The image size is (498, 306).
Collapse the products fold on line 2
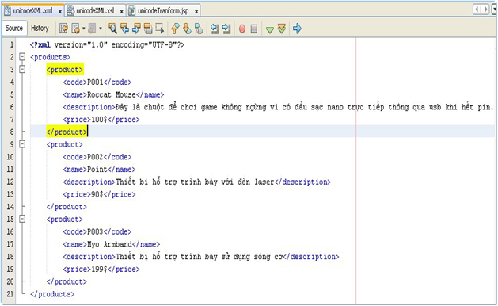(x=22, y=57)
